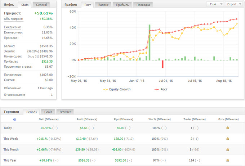Click the red negative bar in chart
245x166 pixels.
(162, 64)
